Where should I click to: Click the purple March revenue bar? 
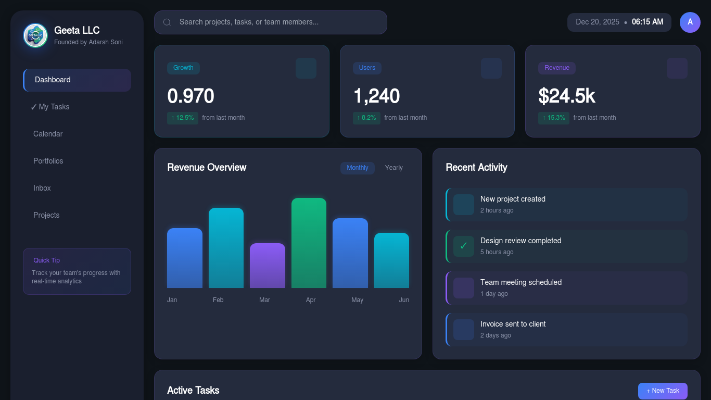point(268,266)
